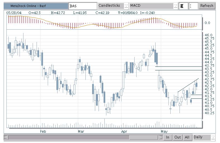Click the H=42.72 high value
The height and width of the screenshot is (143, 220).
(x=58, y=13)
